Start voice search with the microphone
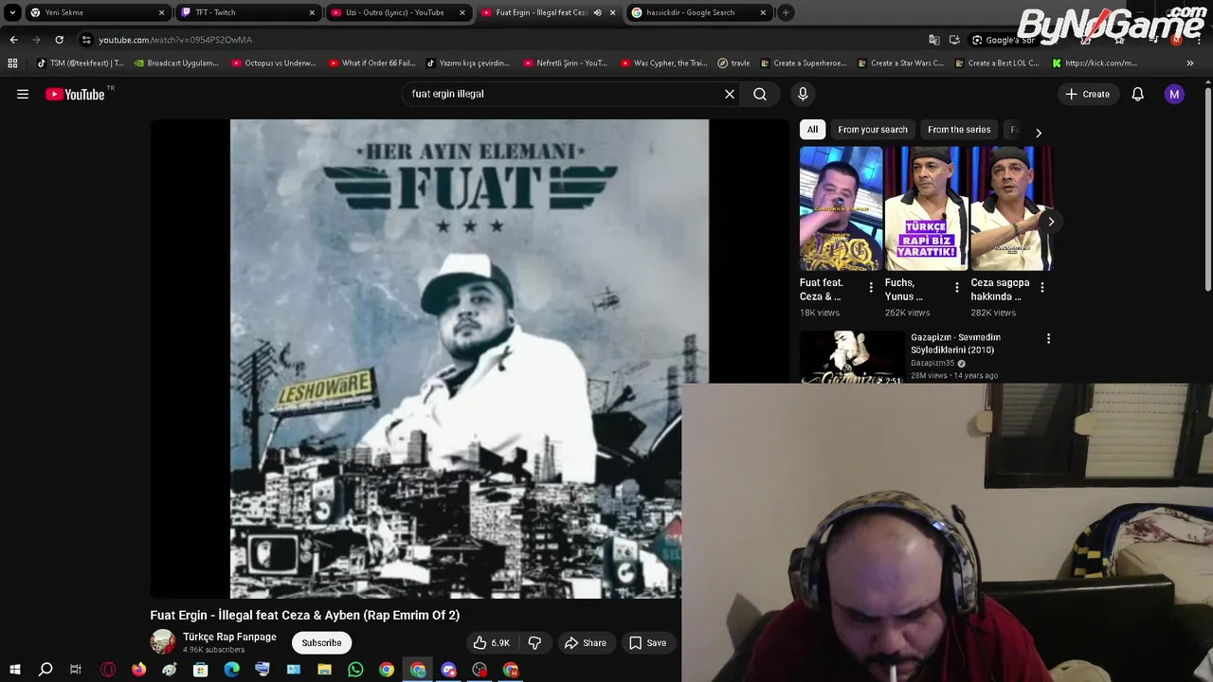Image resolution: width=1213 pixels, height=682 pixels. [x=803, y=94]
